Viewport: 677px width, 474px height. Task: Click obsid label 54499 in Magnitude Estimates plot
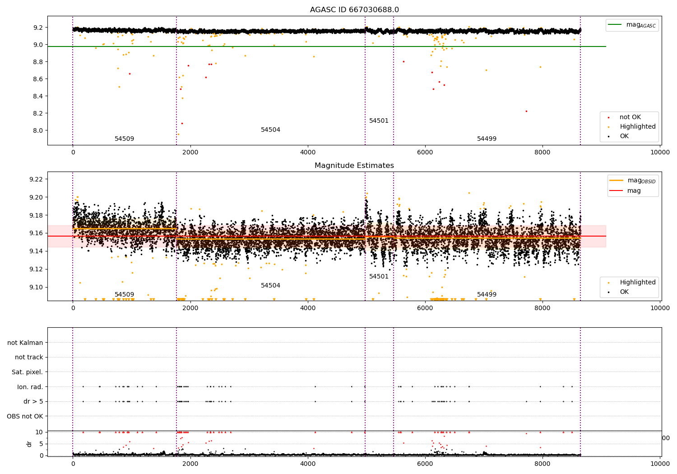(487, 294)
